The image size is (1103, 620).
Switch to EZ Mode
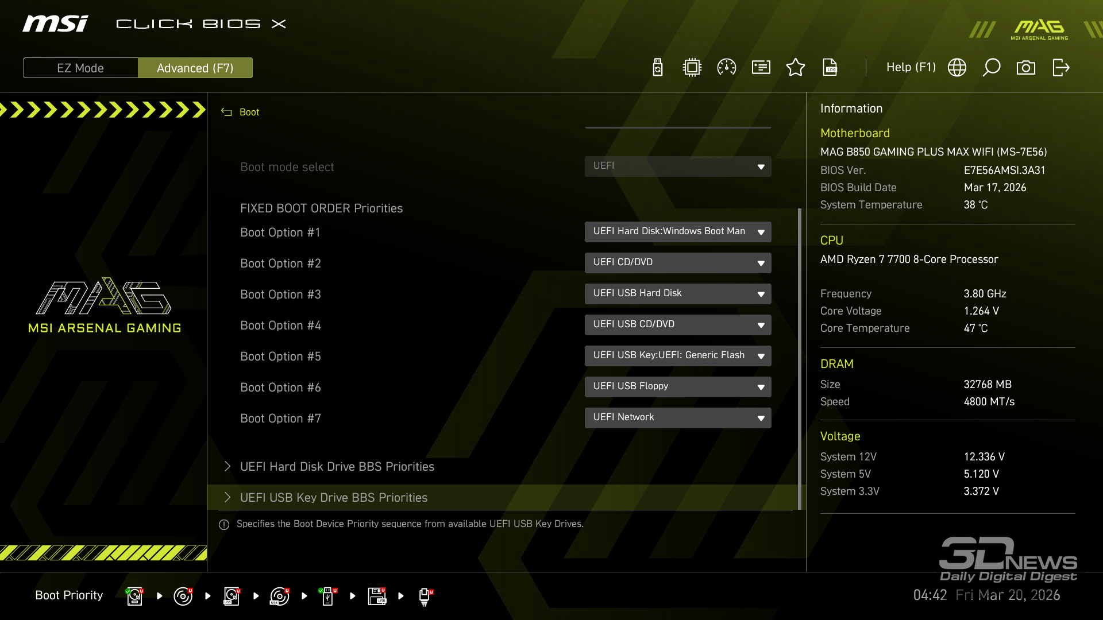pyautogui.click(x=80, y=68)
